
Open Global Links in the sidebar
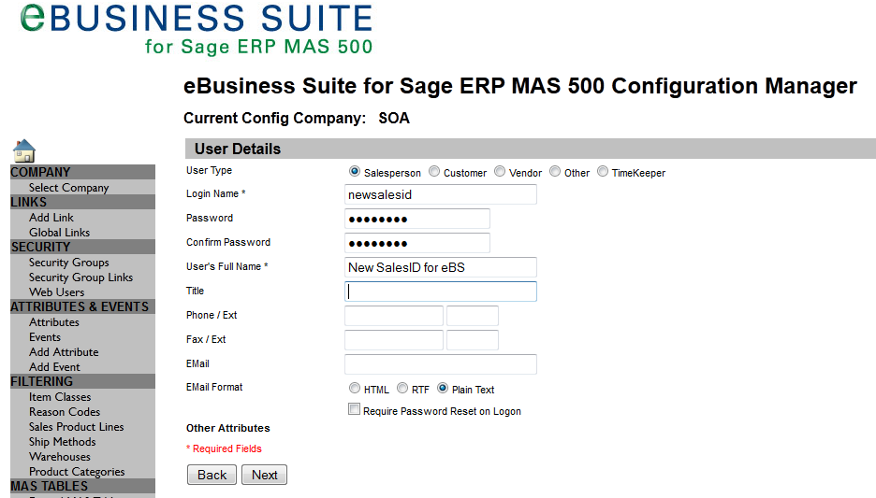click(x=59, y=233)
